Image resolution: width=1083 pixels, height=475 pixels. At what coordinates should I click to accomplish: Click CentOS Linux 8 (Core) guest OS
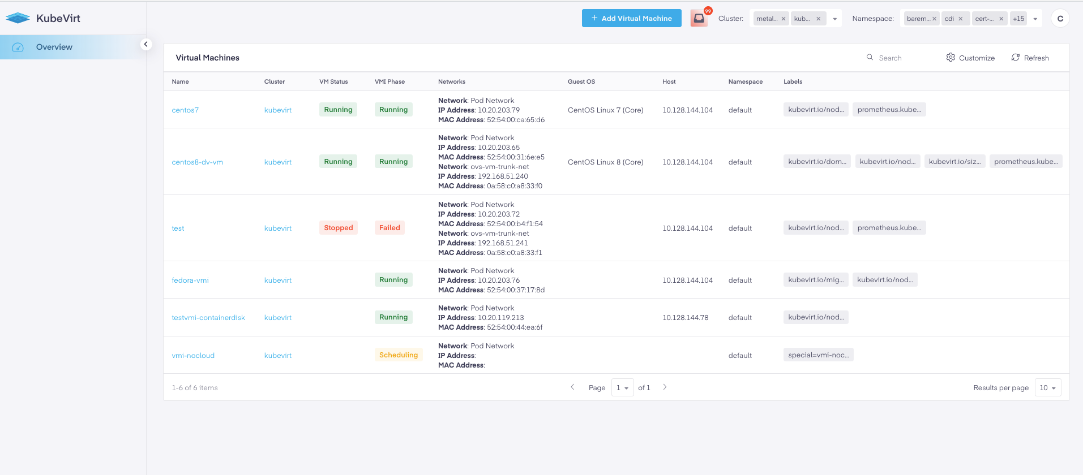606,162
